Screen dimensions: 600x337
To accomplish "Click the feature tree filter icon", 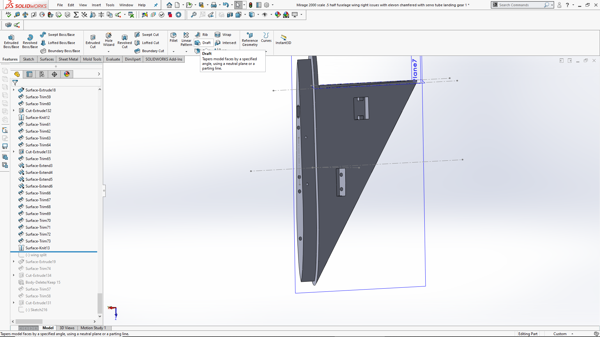I will click(15, 83).
